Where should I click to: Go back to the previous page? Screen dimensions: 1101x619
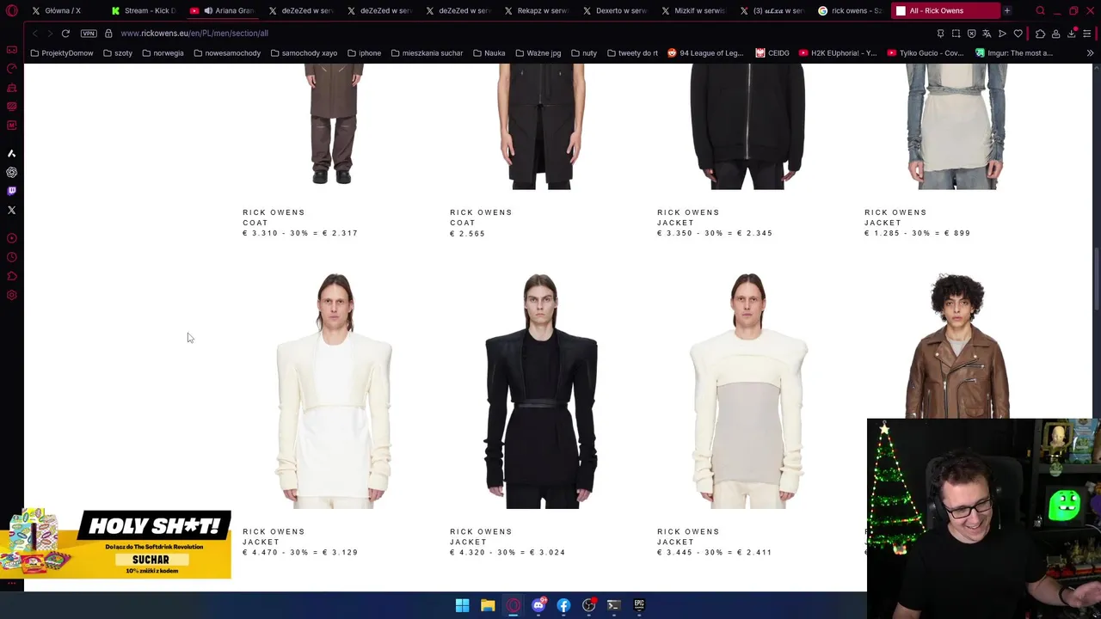(34, 33)
